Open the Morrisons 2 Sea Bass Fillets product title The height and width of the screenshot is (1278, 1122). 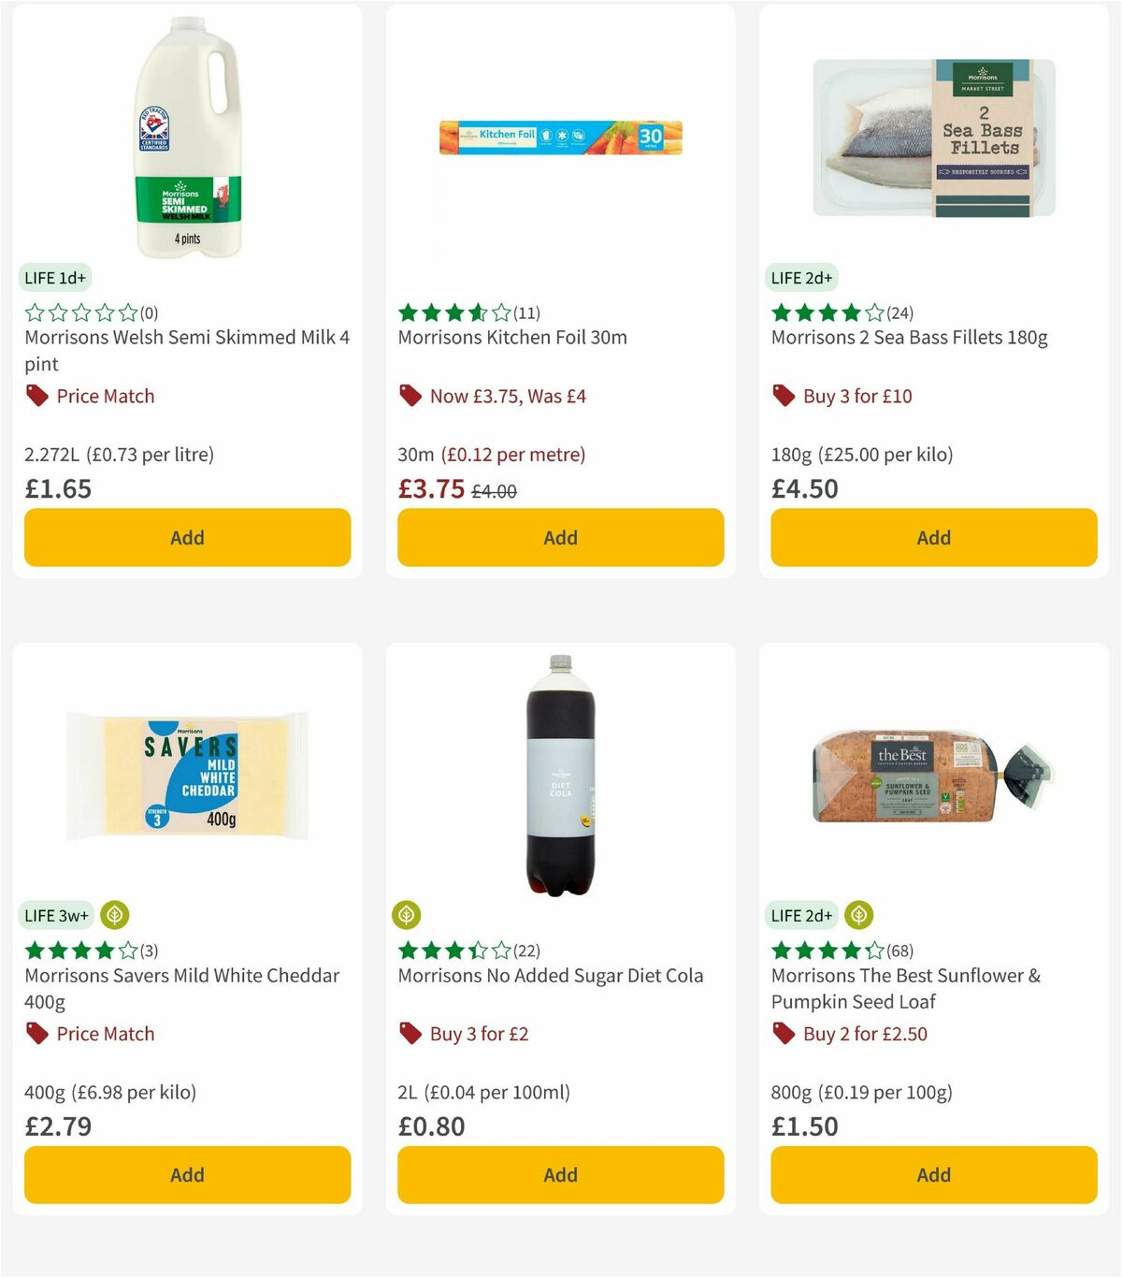pos(909,338)
